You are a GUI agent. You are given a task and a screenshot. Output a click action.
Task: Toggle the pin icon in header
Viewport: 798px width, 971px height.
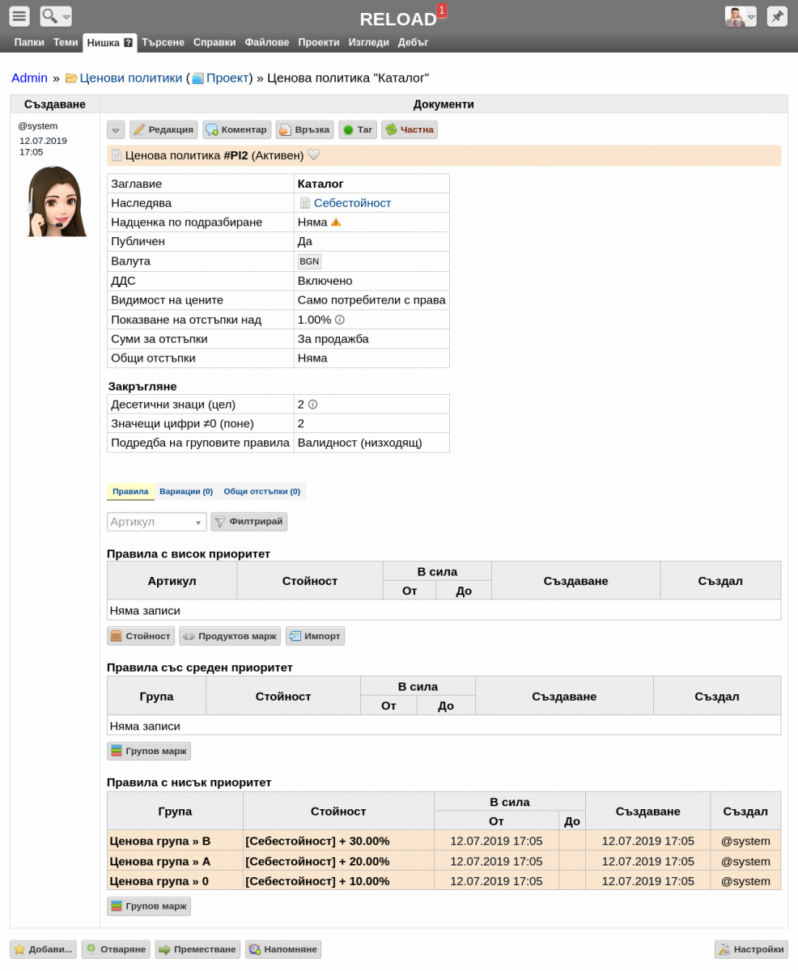(x=777, y=16)
